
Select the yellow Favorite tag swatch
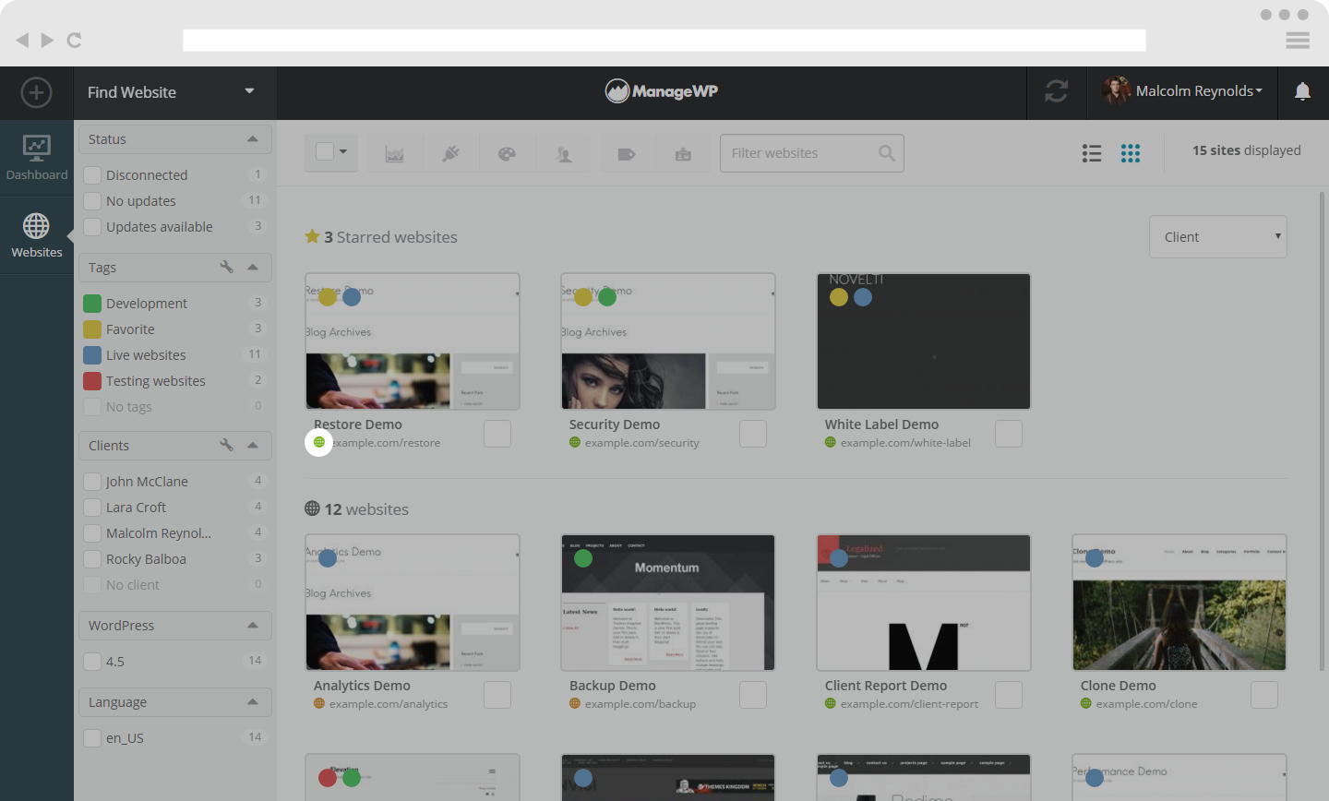coord(92,329)
